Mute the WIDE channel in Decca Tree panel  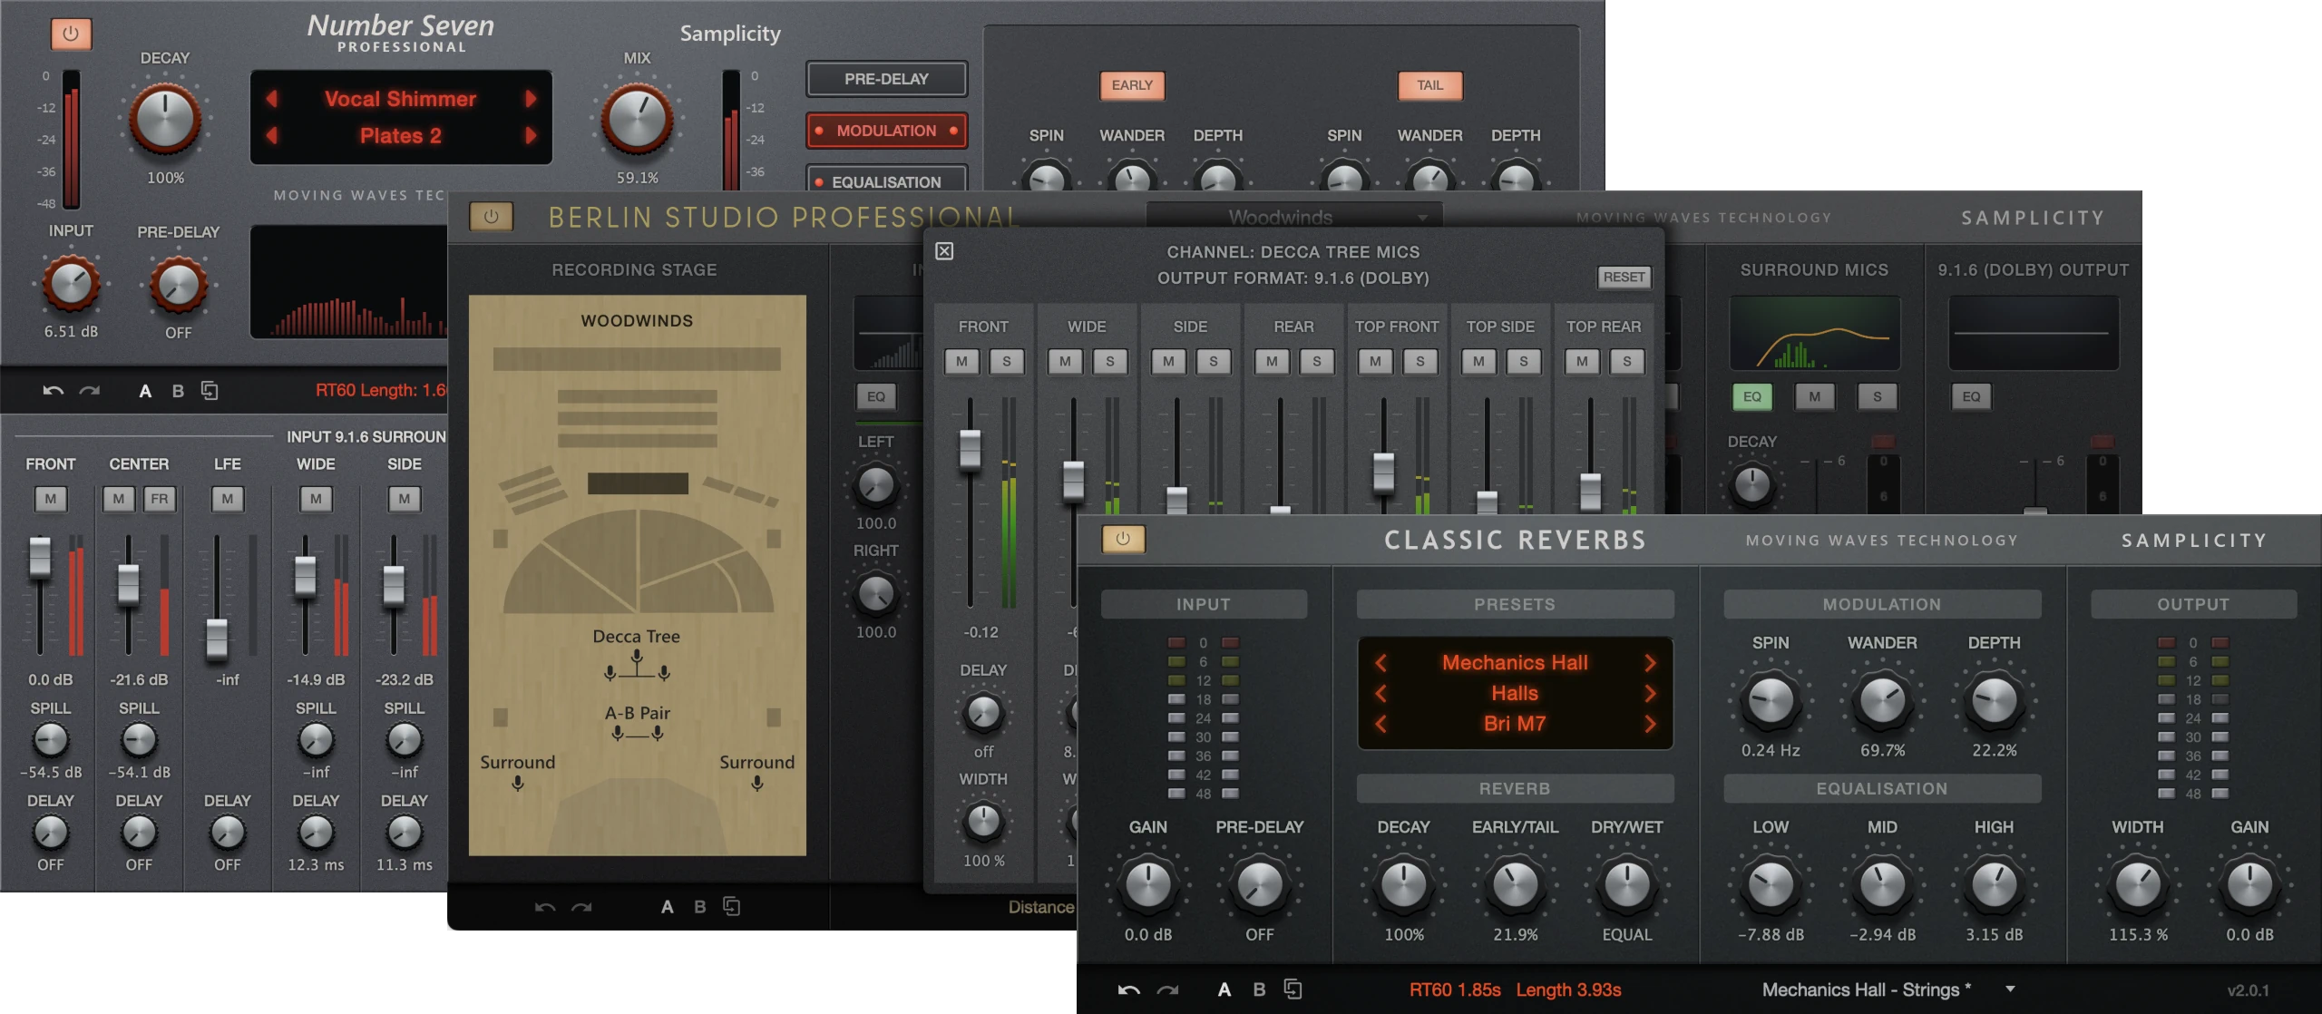click(1065, 361)
